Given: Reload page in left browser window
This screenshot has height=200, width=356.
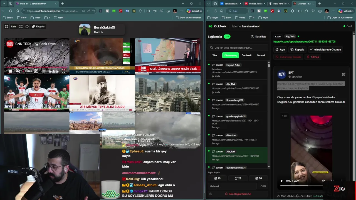Looking at the screenshot, I should click(10, 11).
